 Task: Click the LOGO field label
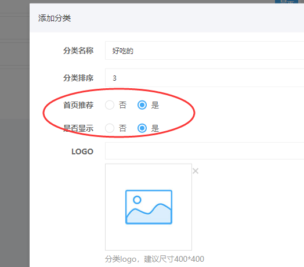(x=82, y=151)
